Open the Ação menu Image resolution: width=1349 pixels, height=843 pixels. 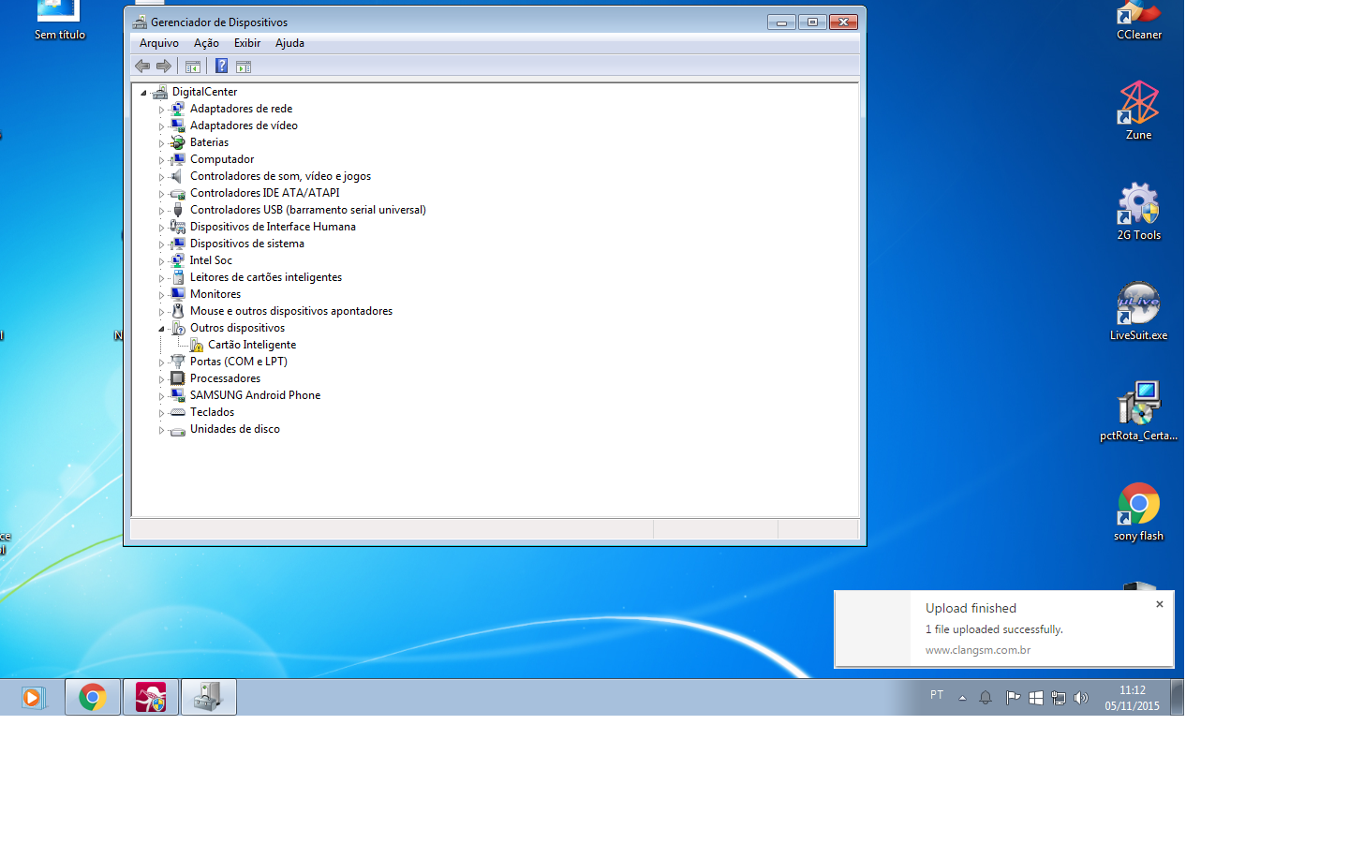[206, 43]
